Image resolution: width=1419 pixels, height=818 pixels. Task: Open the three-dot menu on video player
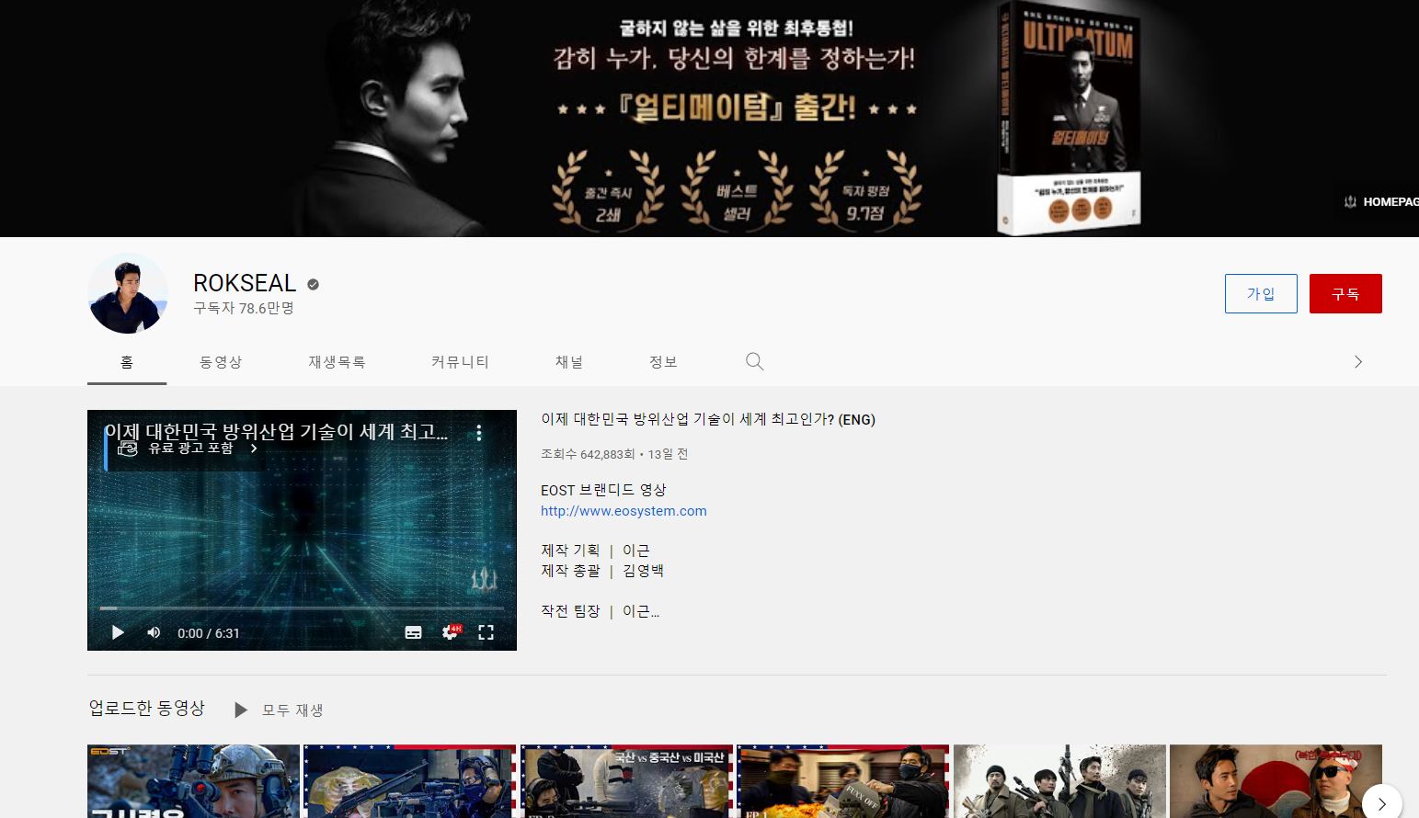coord(479,433)
